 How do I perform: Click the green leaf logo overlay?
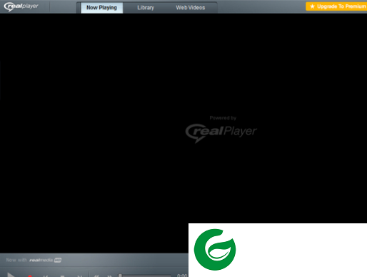(x=215, y=250)
